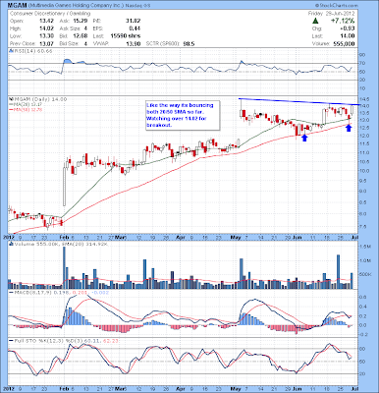The image size is (379, 393).
Task: Click the VWAP value 13.90
Action: click(135, 43)
